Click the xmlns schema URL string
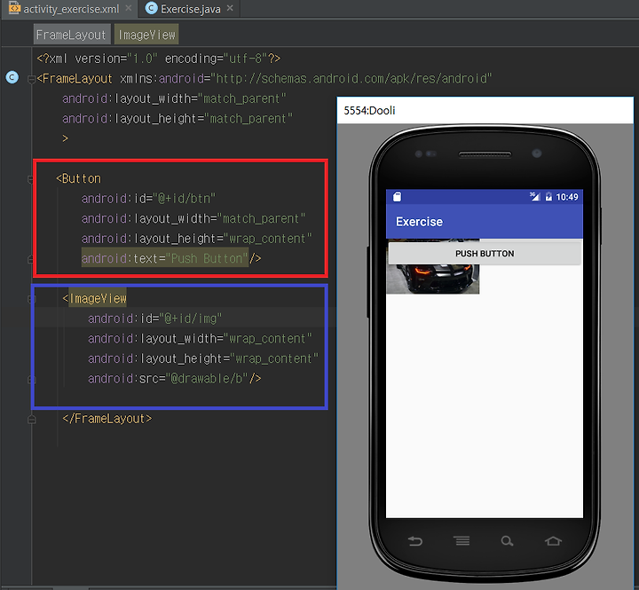This screenshot has height=590, width=639. pos(351,78)
